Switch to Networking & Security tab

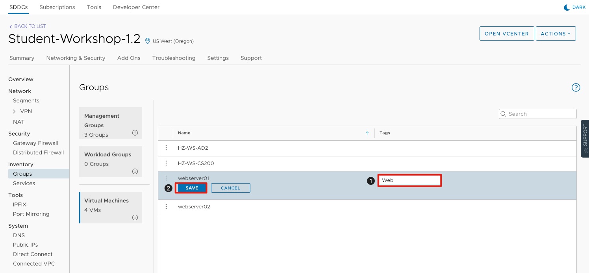[x=76, y=58]
